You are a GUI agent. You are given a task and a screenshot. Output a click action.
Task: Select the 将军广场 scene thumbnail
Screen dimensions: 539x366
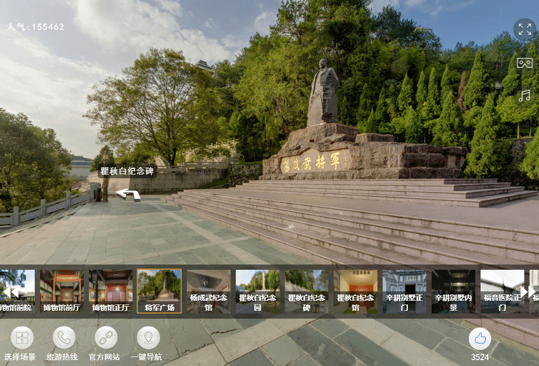tap(159, 291)
